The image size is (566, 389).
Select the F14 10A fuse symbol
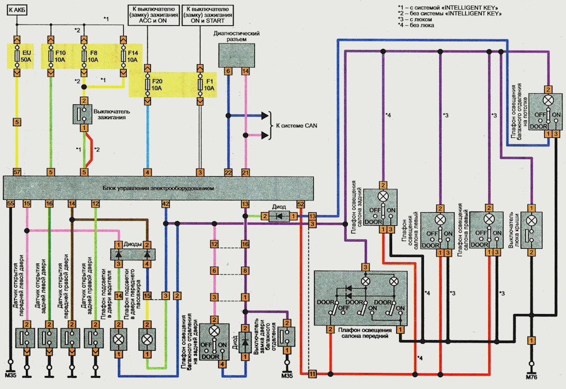click(123, 57)
